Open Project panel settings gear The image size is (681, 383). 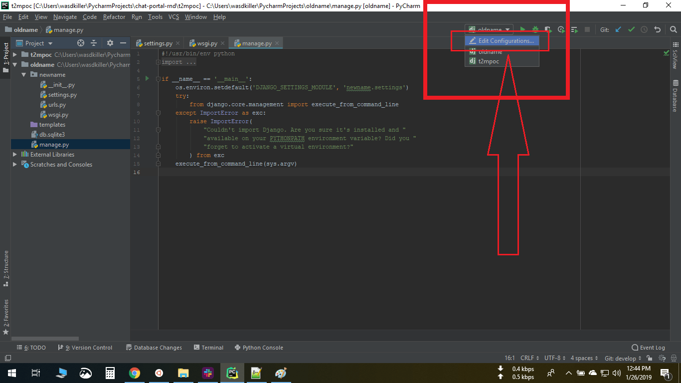coord(110,43)
